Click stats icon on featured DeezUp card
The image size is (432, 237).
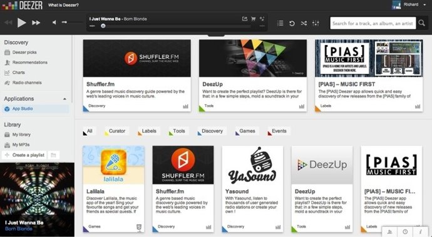tap(302, 106)
